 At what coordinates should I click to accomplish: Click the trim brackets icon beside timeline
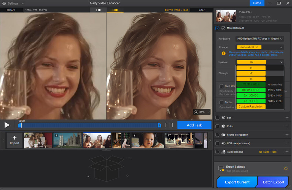point(169,125)
